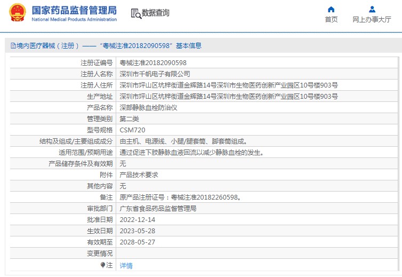402x277 pixels.
Task: Select company name 深圳市千帆电子有限公司
Action: click(155, 74)
